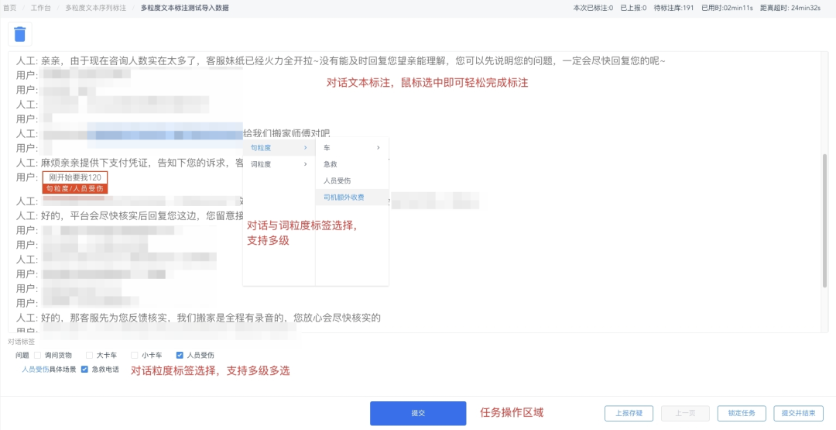836x430 pixels.
Task: Click the first dialogue line starting 人工: 亲亲
Action: tap(340, 60)
